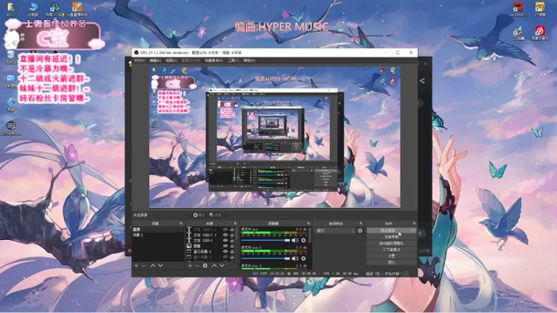
Task: Open source properties gear in sources toolbar
Action: [205, 266]
